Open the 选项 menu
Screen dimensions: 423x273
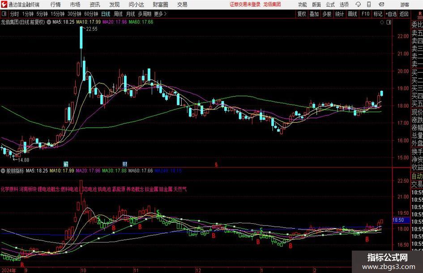(x=344, y=4)
